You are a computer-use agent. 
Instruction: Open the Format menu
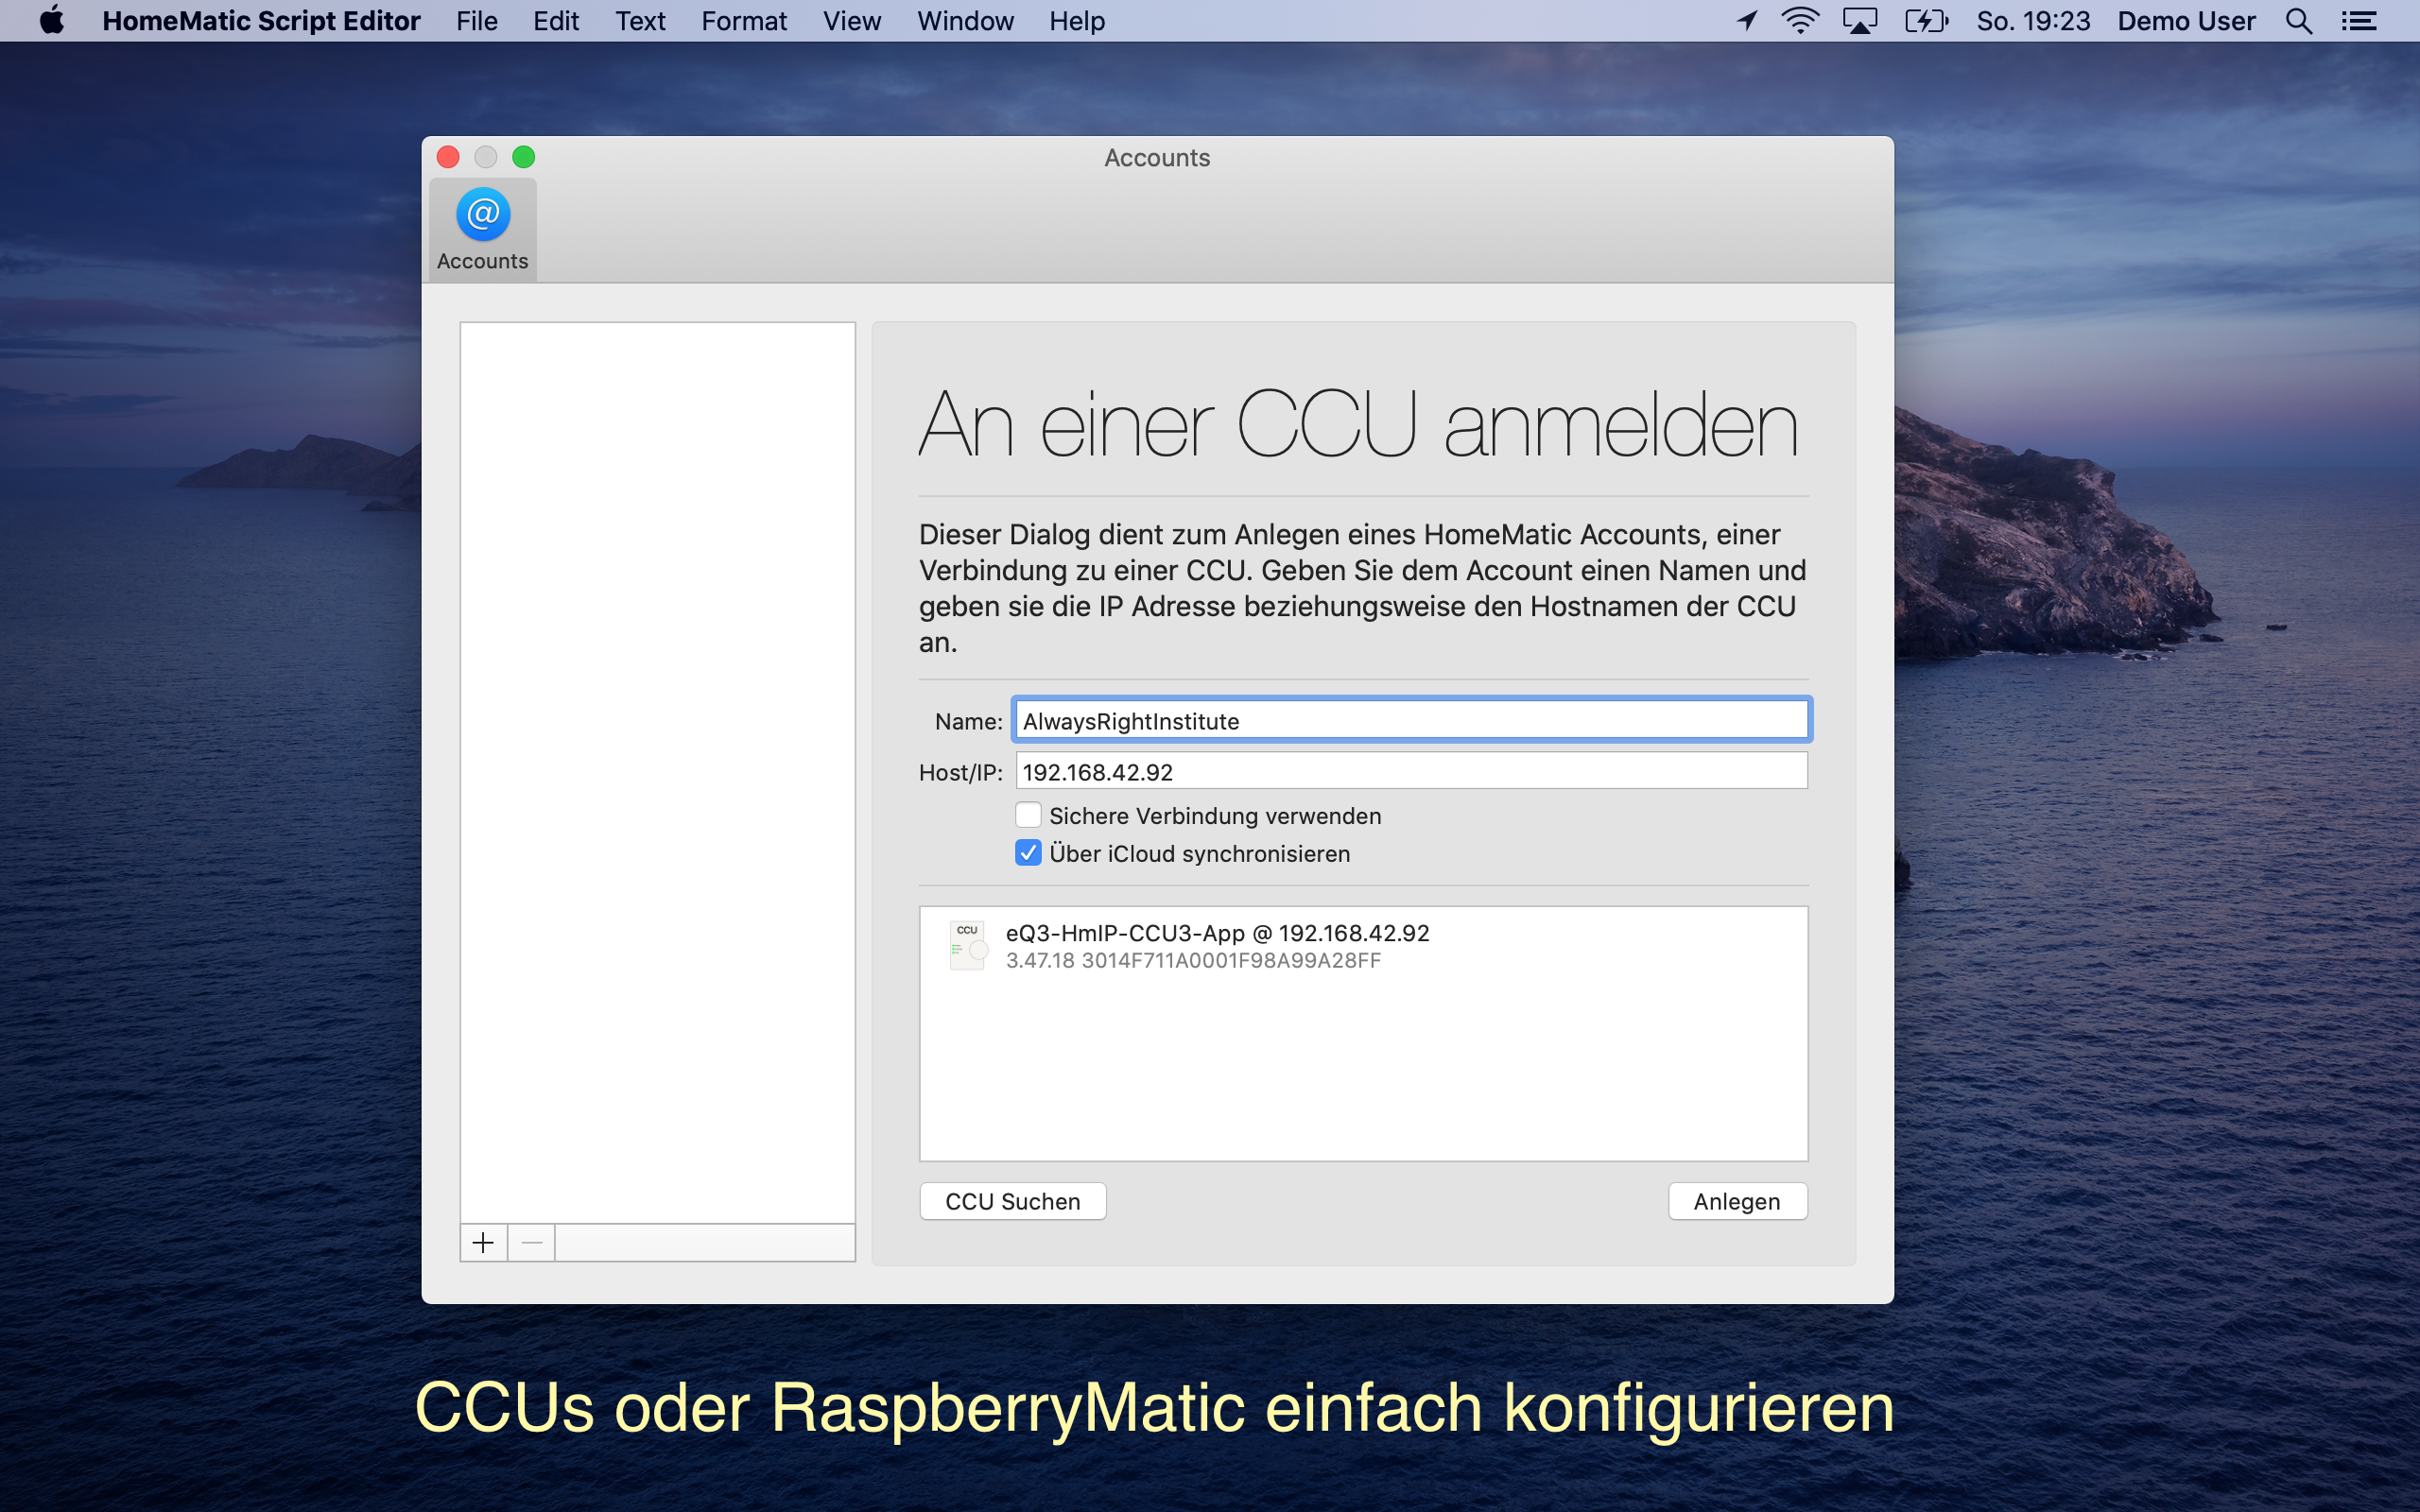743,21
